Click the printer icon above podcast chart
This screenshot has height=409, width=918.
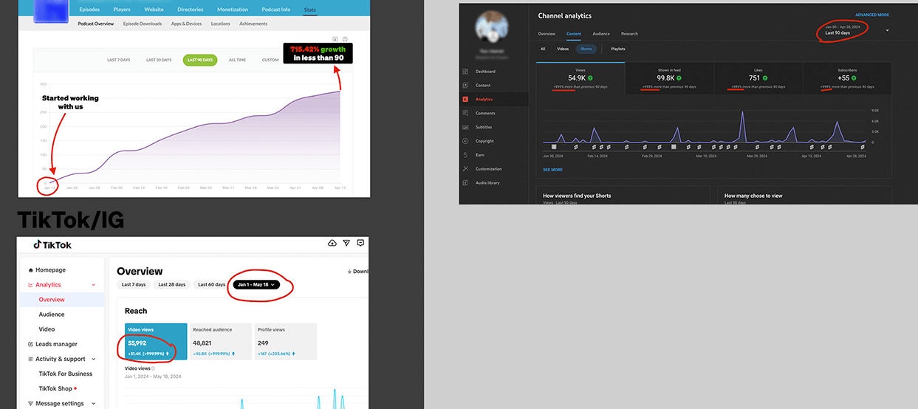pos(345,38)
